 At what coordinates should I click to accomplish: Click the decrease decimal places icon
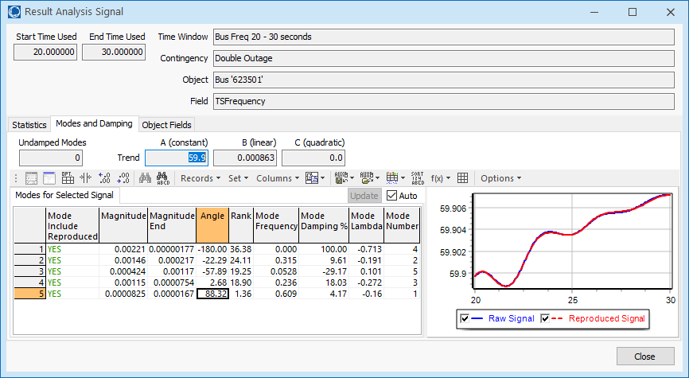click(x=122, y=178)
